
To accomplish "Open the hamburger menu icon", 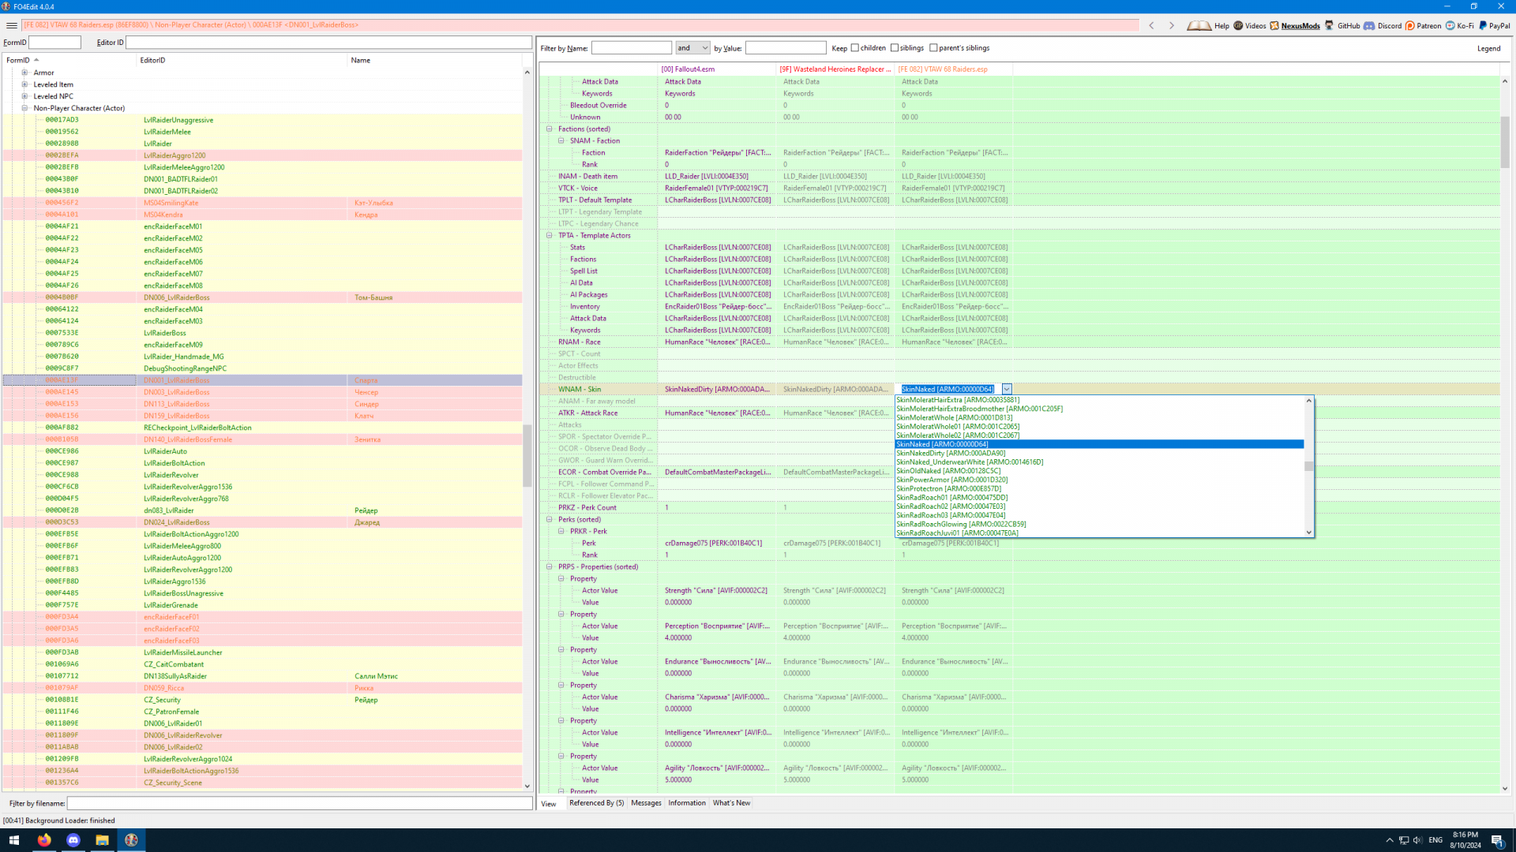I will pos(11,25).
